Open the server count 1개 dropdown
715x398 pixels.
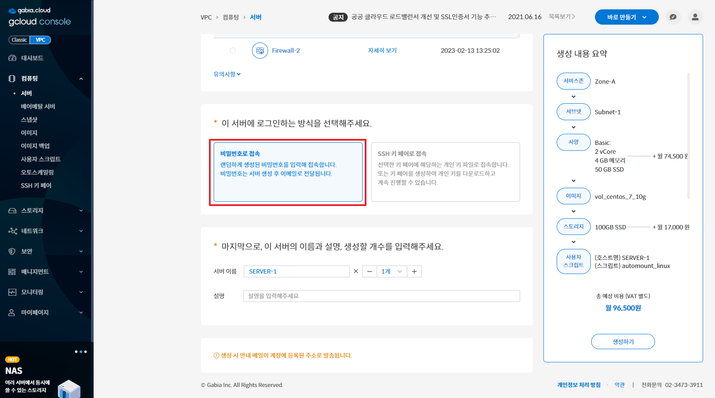coord(392,271)
